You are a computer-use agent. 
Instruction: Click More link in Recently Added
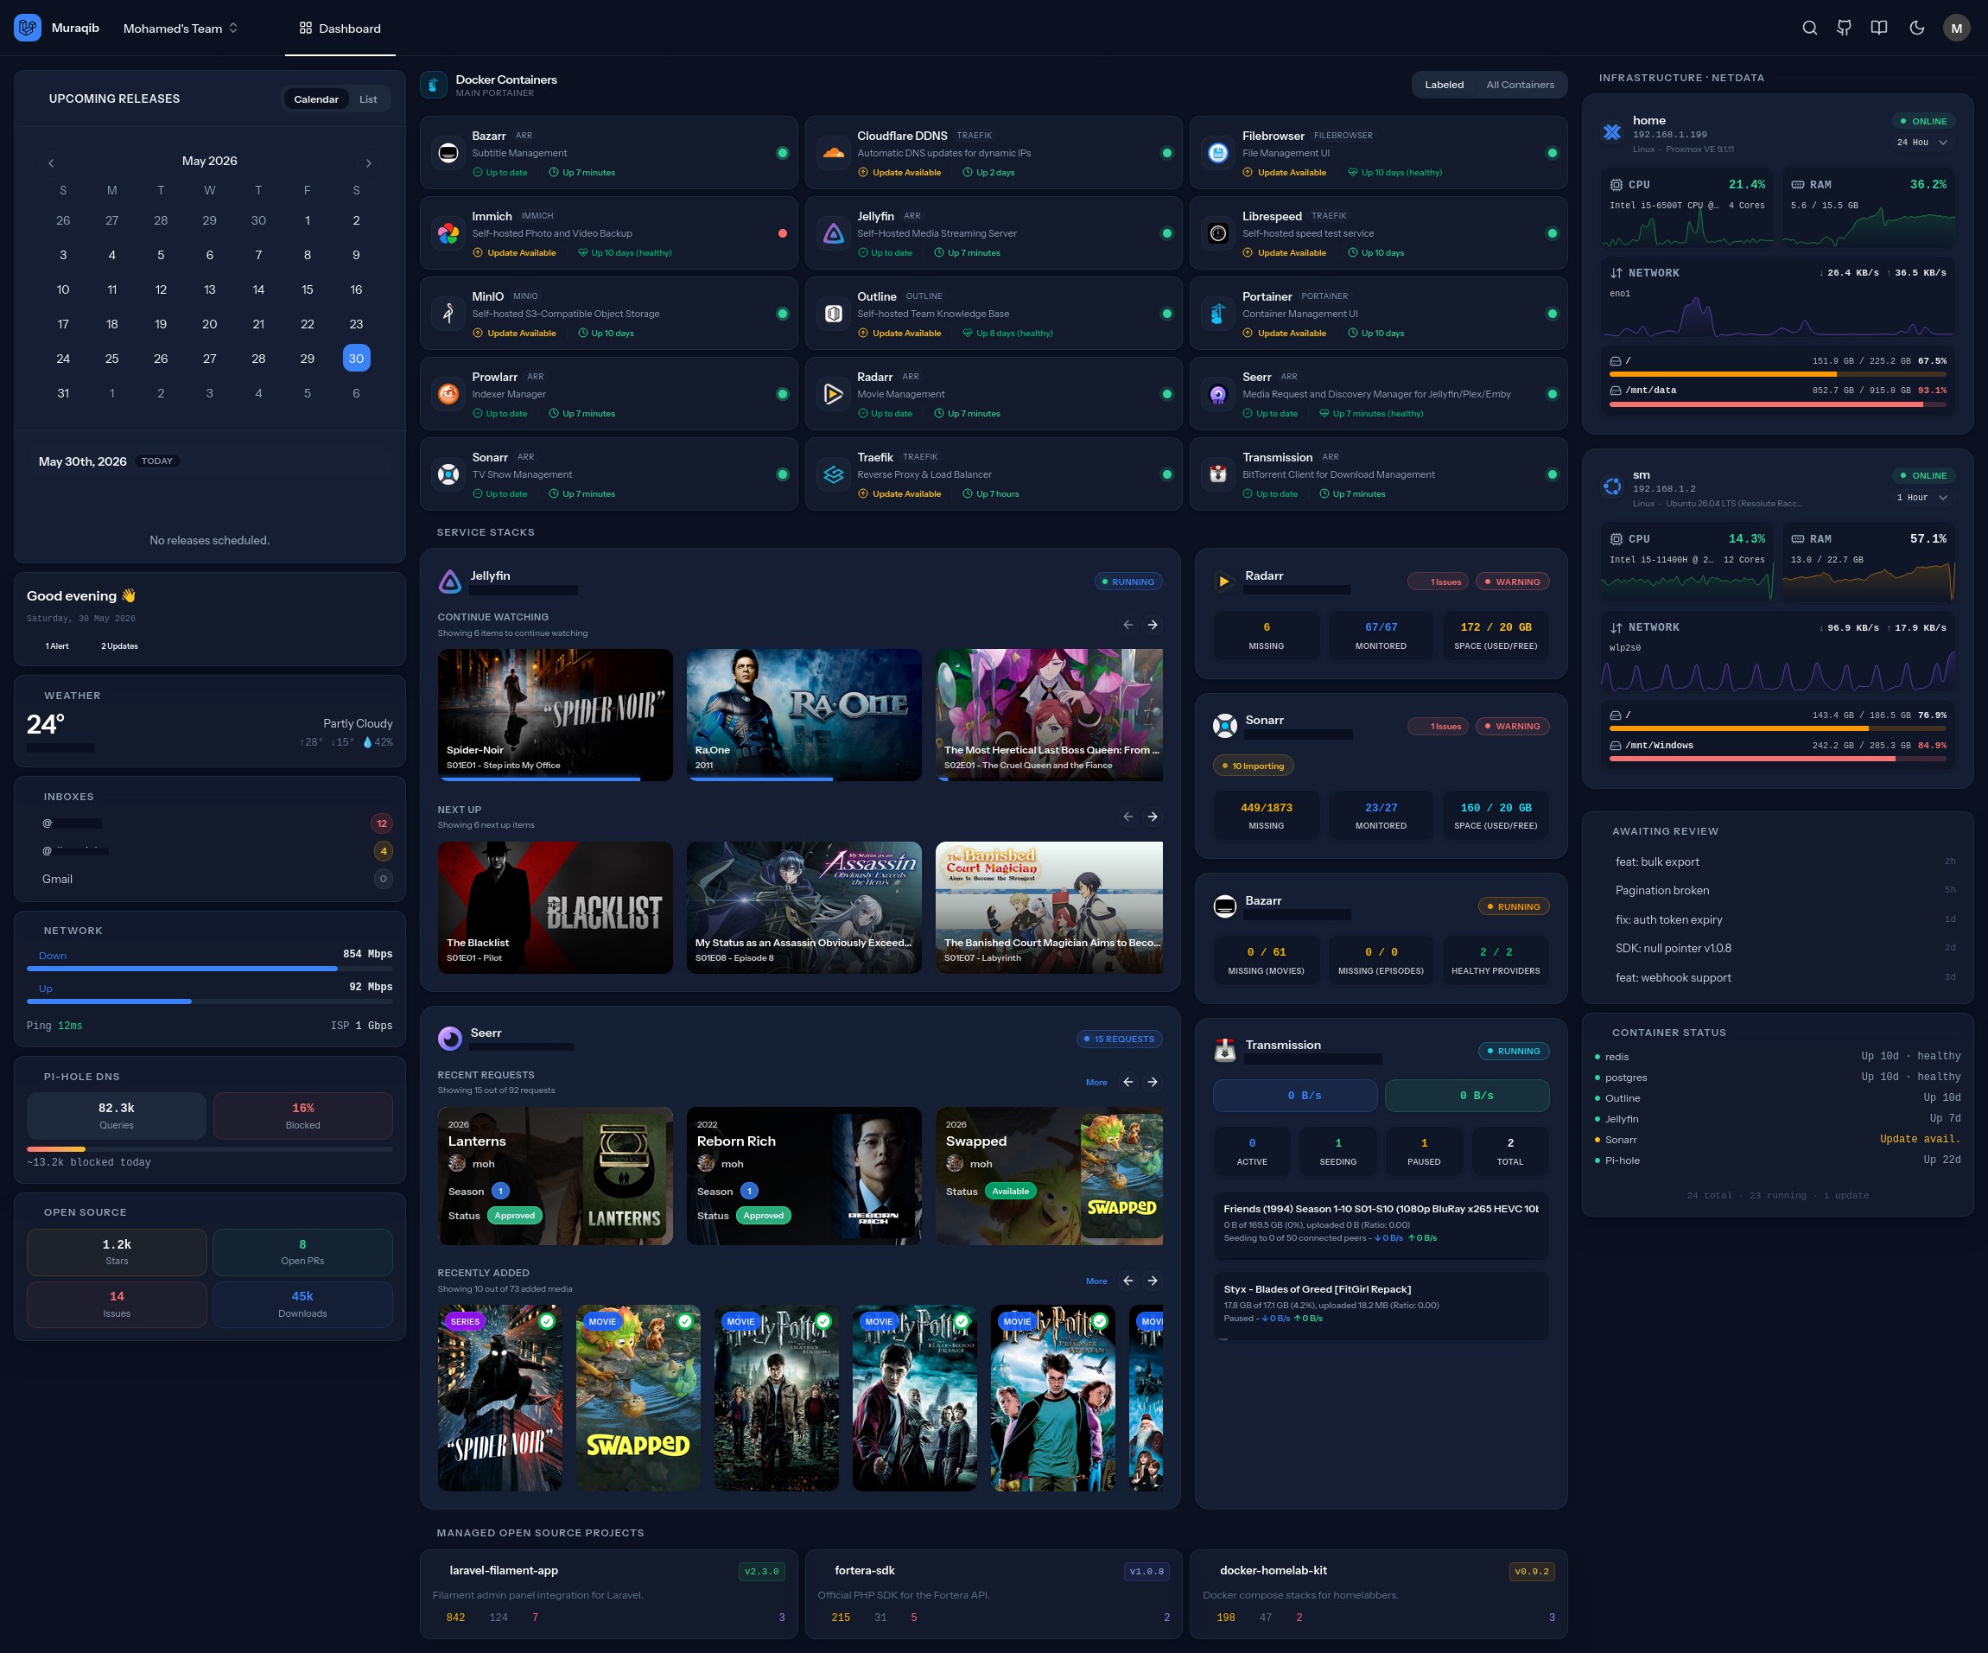point(1096,1281)
